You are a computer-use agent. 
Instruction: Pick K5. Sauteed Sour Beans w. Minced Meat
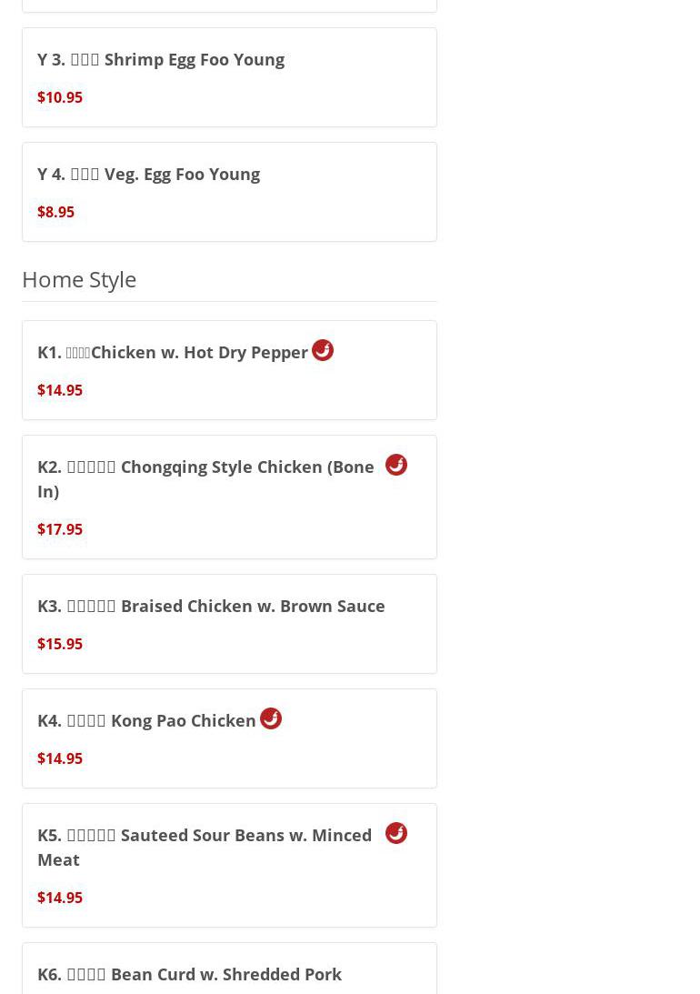tap(205, 847)
